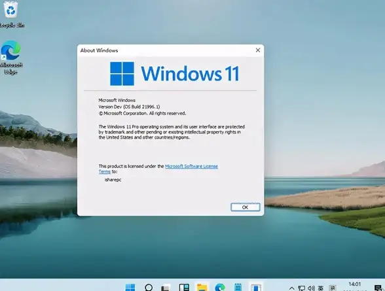Open network status in the system tray
The height and width of the screenshot is (291, 385).
tap(301, 288)
